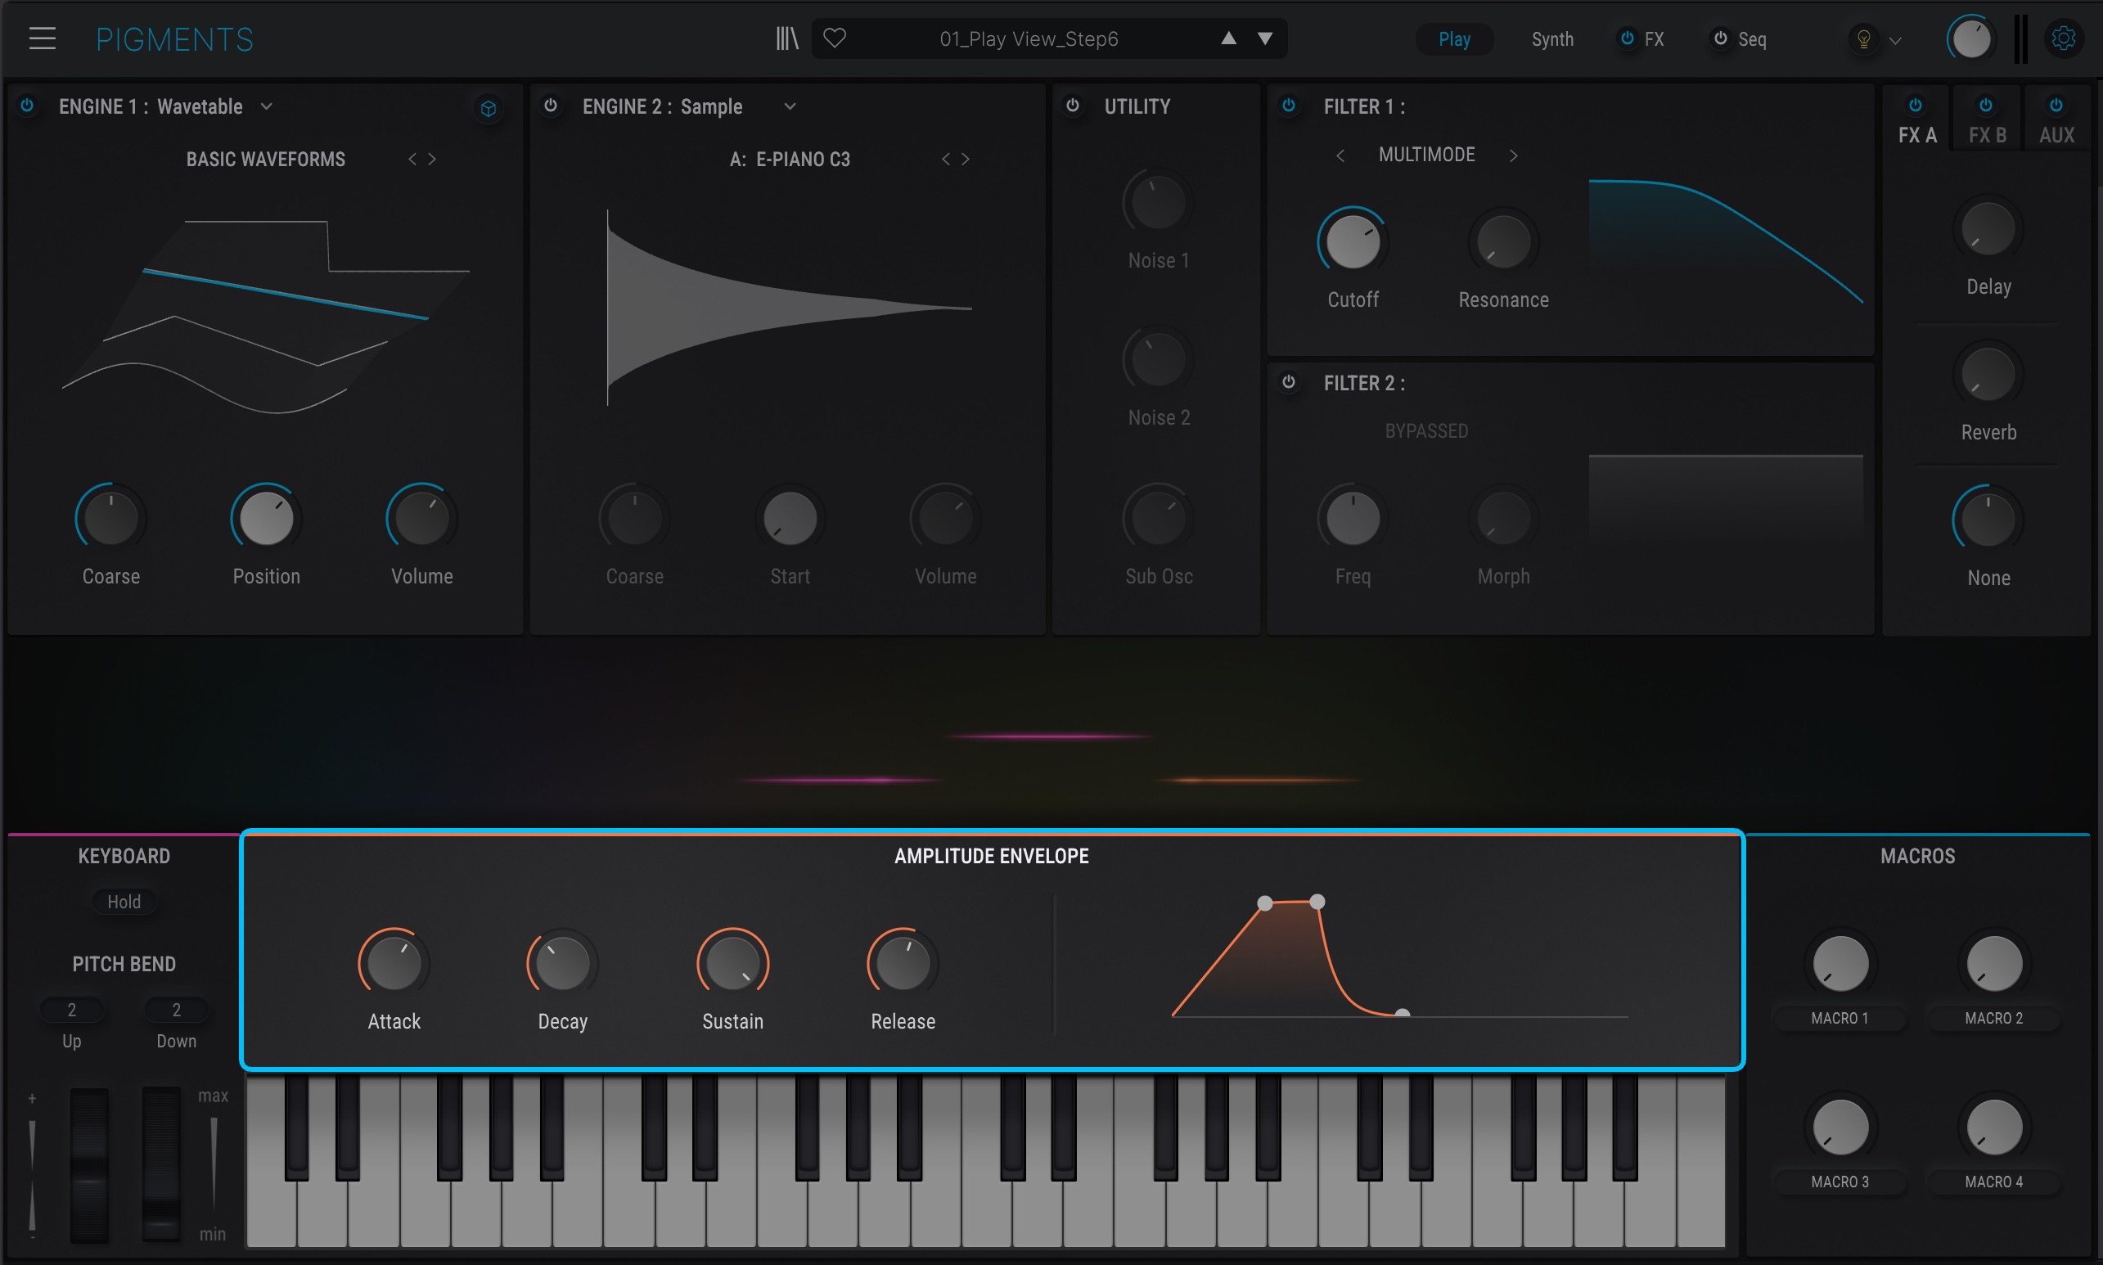Click the envelope Release knob
2103x1265 pixels.
pyautogui.click(x=903, y=964)
